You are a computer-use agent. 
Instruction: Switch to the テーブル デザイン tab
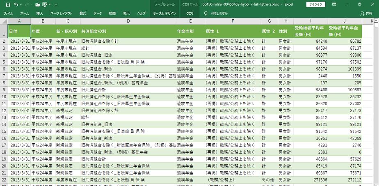point(164,14)
